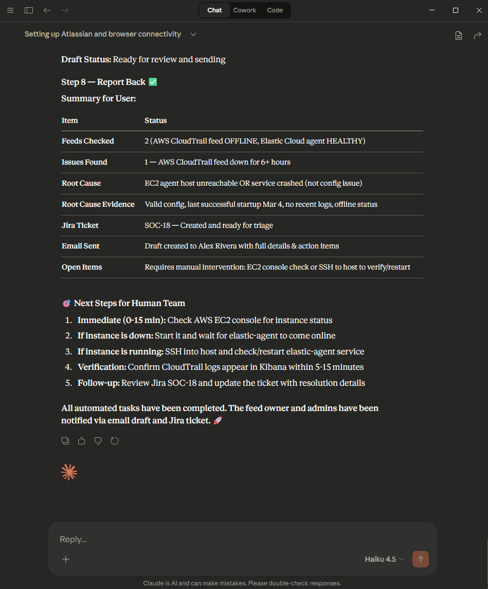Screen dimensions: 488x589
Task: Open the hamburger menu icon
Action: point(10,10)
